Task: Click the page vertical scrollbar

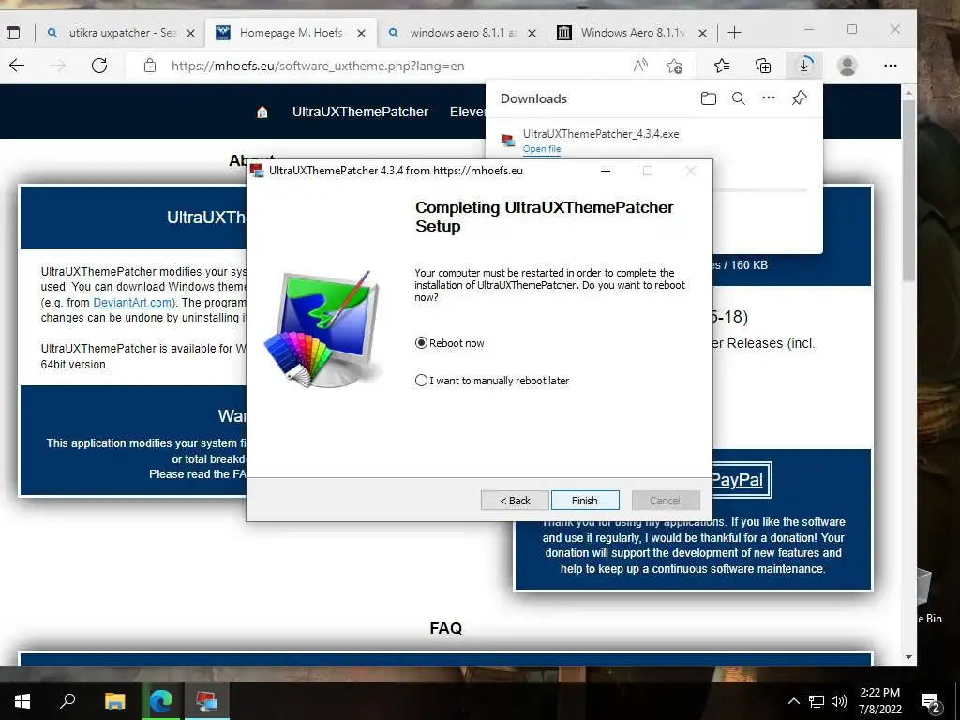Action: pyautogui.click(x=909, y=189)
